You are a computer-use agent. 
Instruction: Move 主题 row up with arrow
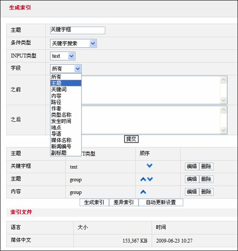click(x=143, y=179)
